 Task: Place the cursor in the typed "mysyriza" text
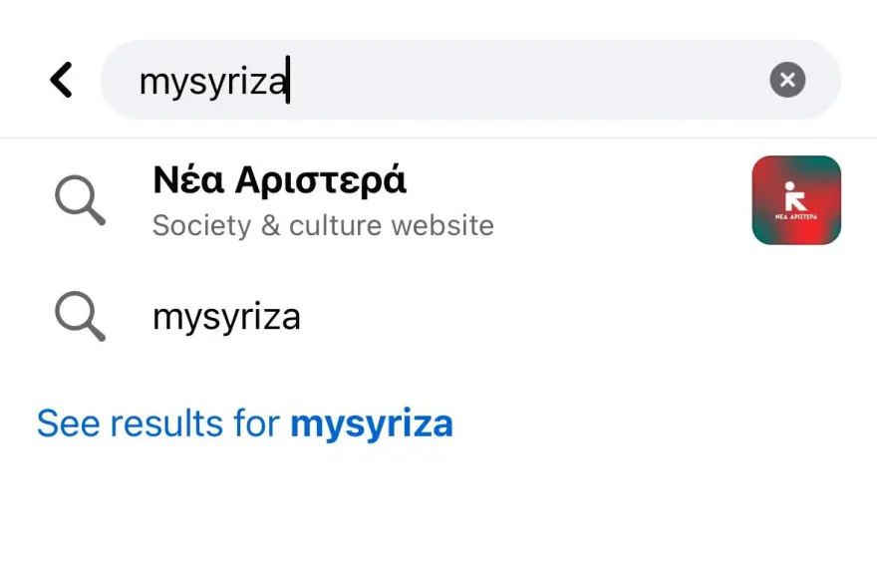tap(212, 82)
